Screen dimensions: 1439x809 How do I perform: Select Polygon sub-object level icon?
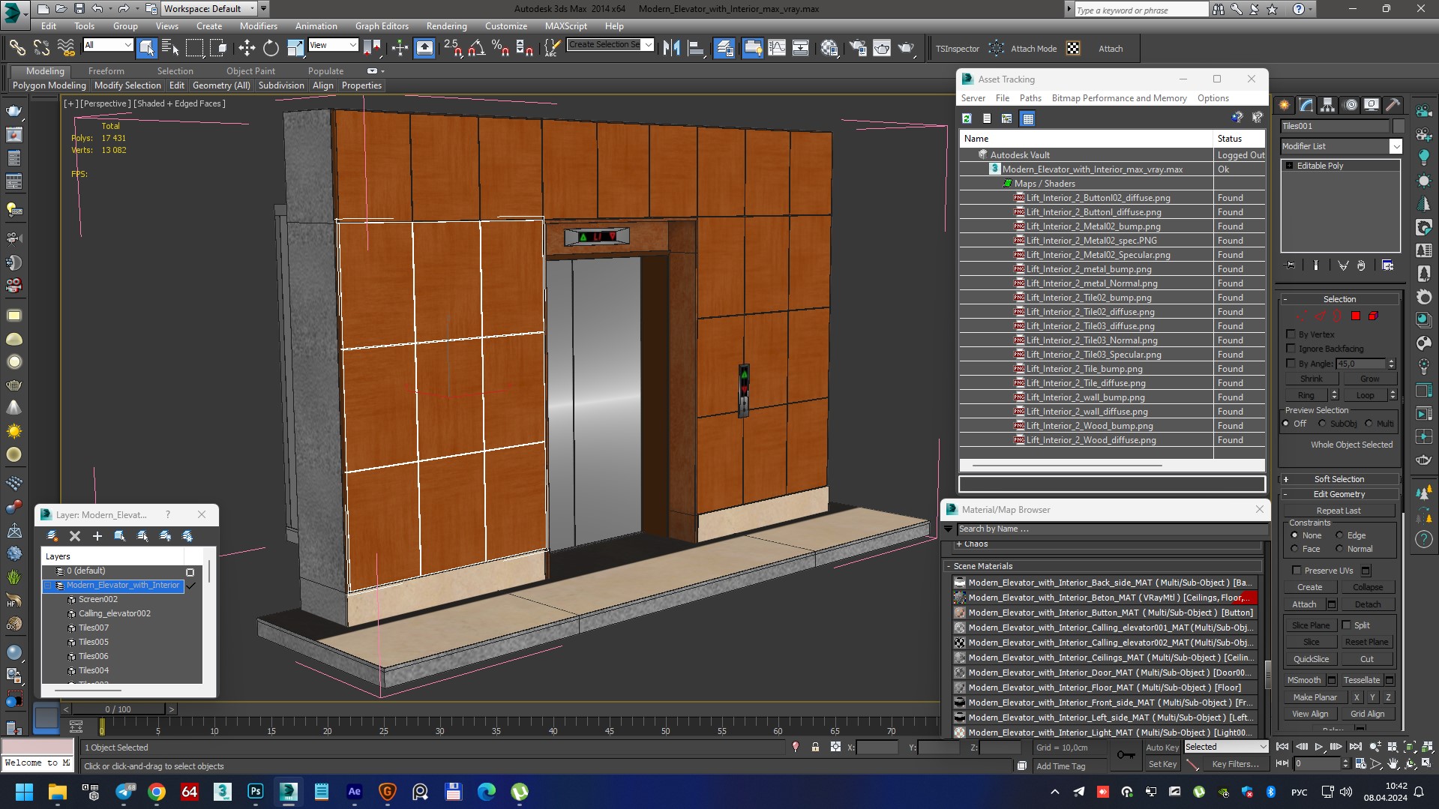click(1356, 316)
